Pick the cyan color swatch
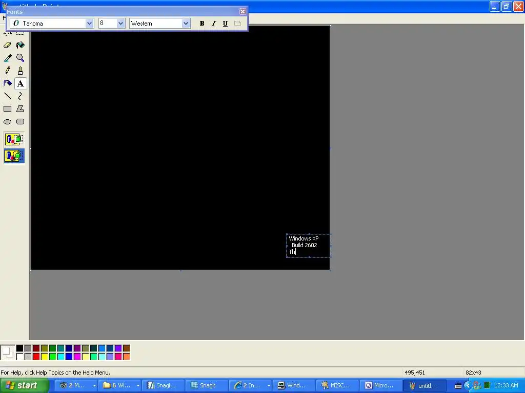The width and height of the screenshot is (525, 393). 61,357
